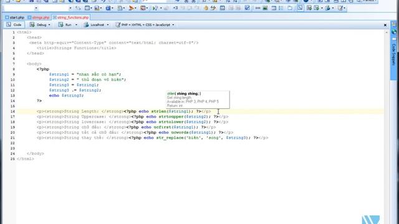This screenshot has height=224, width=399.
Task: Click the ucwords($string1) line
Action: [x=135, y=133]
